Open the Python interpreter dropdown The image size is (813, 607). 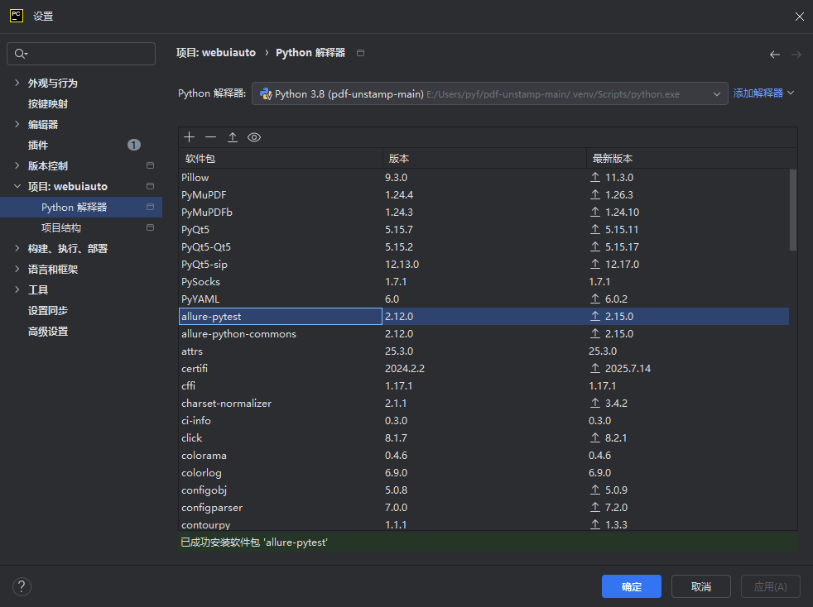pos(490,93)
